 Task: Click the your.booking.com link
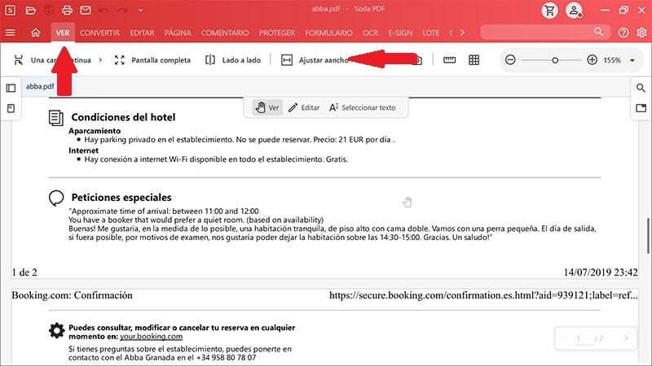[151, 337]
